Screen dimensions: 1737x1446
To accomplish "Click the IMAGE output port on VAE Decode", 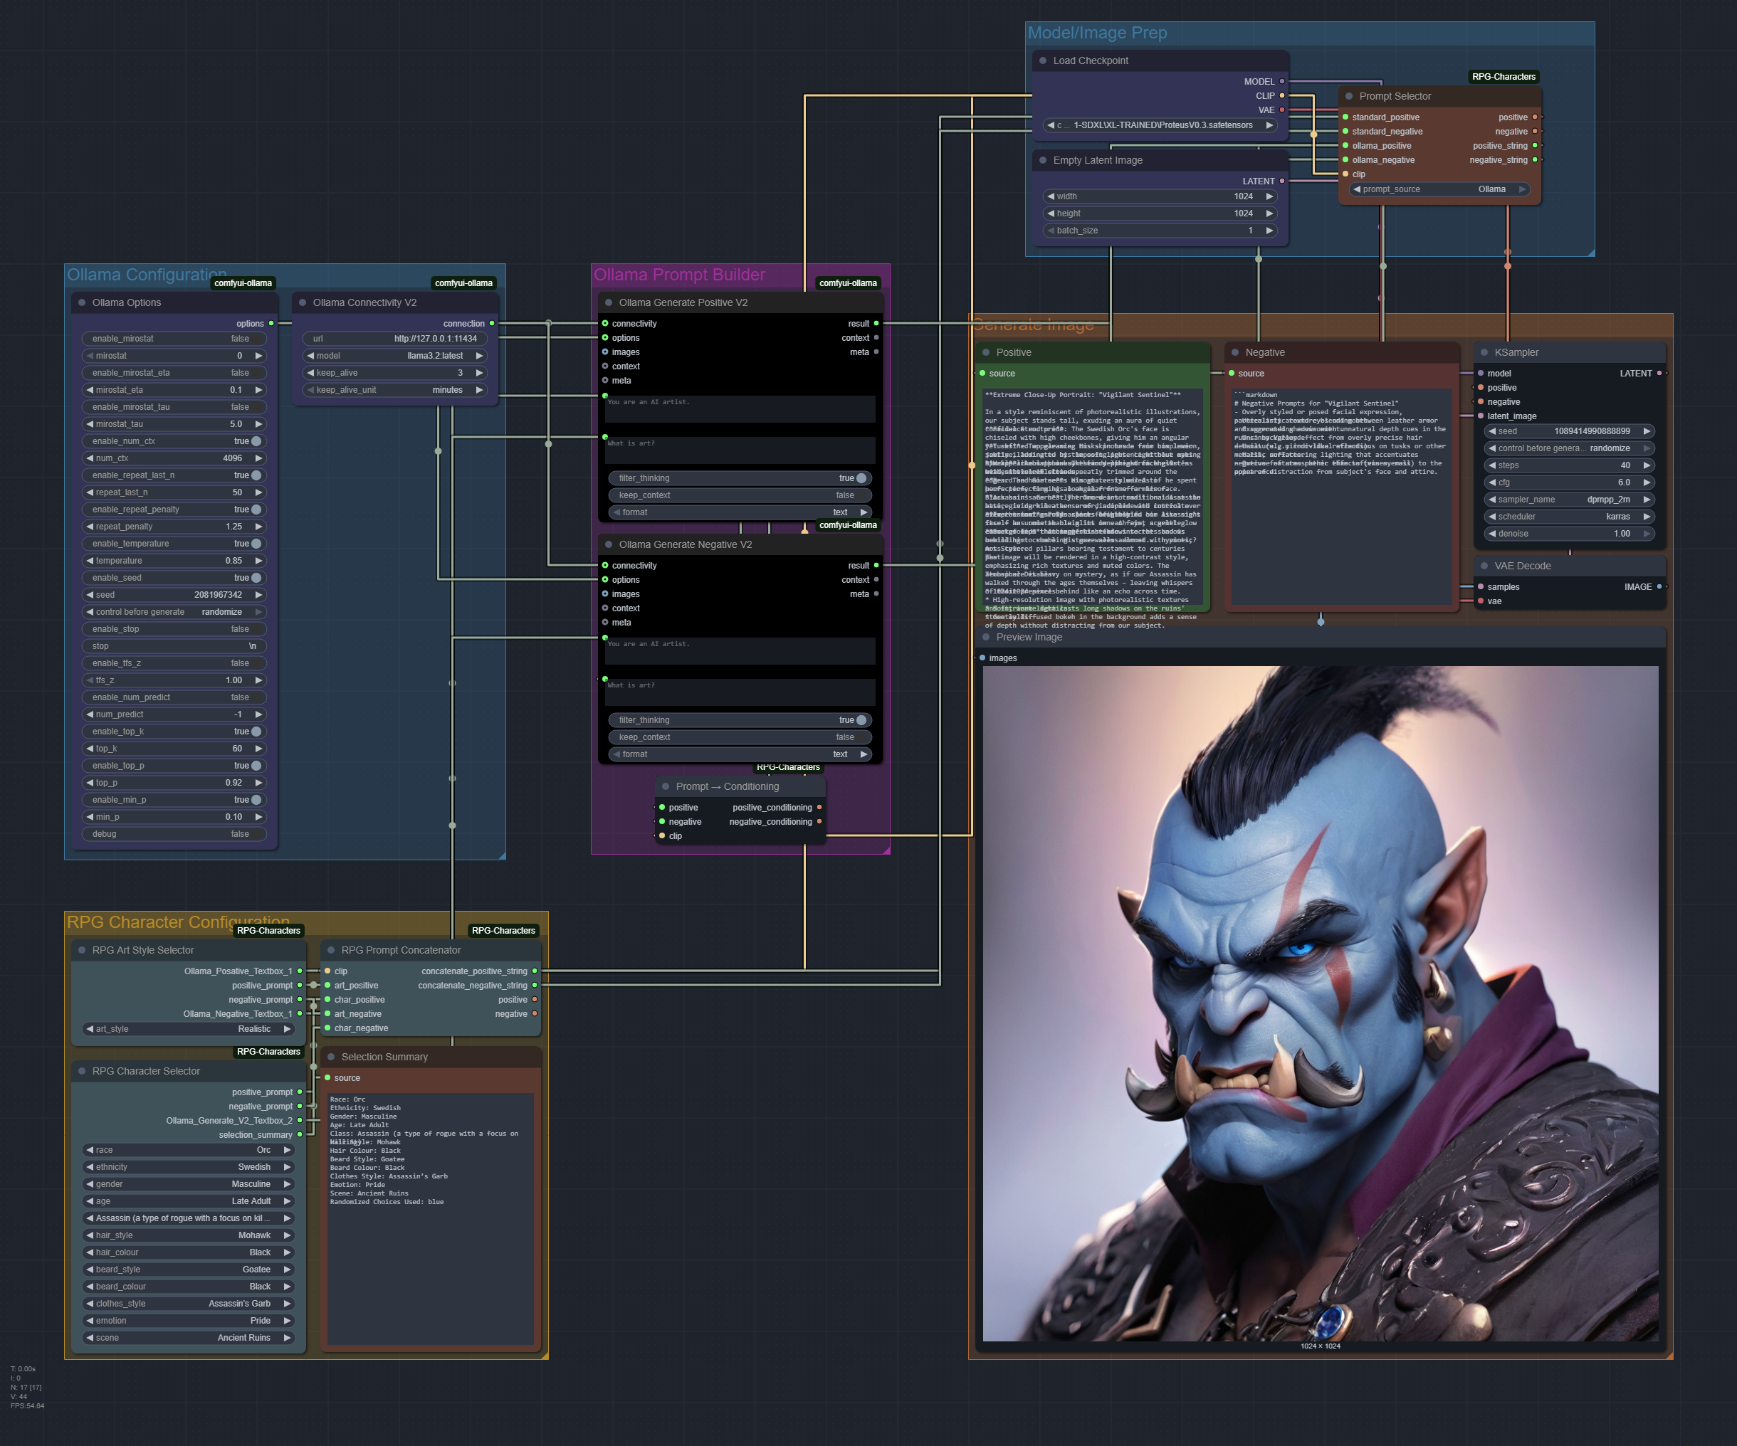I will coord(1659,587).
